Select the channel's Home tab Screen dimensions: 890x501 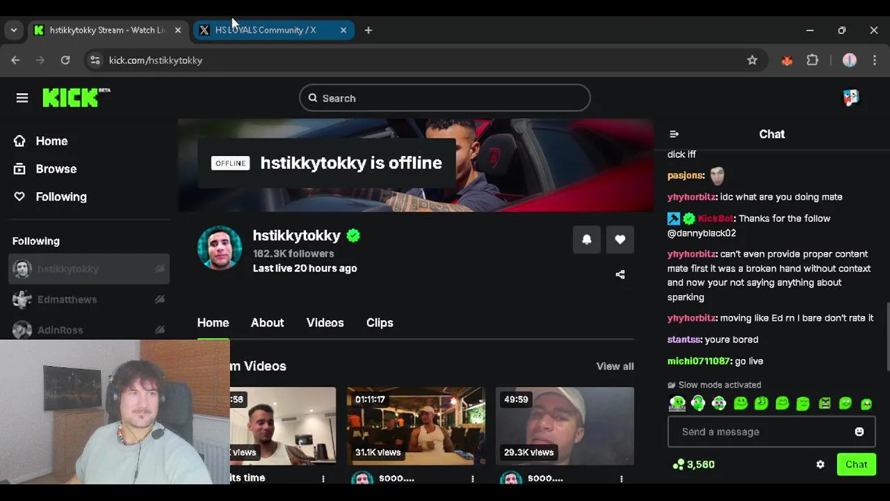213,323
